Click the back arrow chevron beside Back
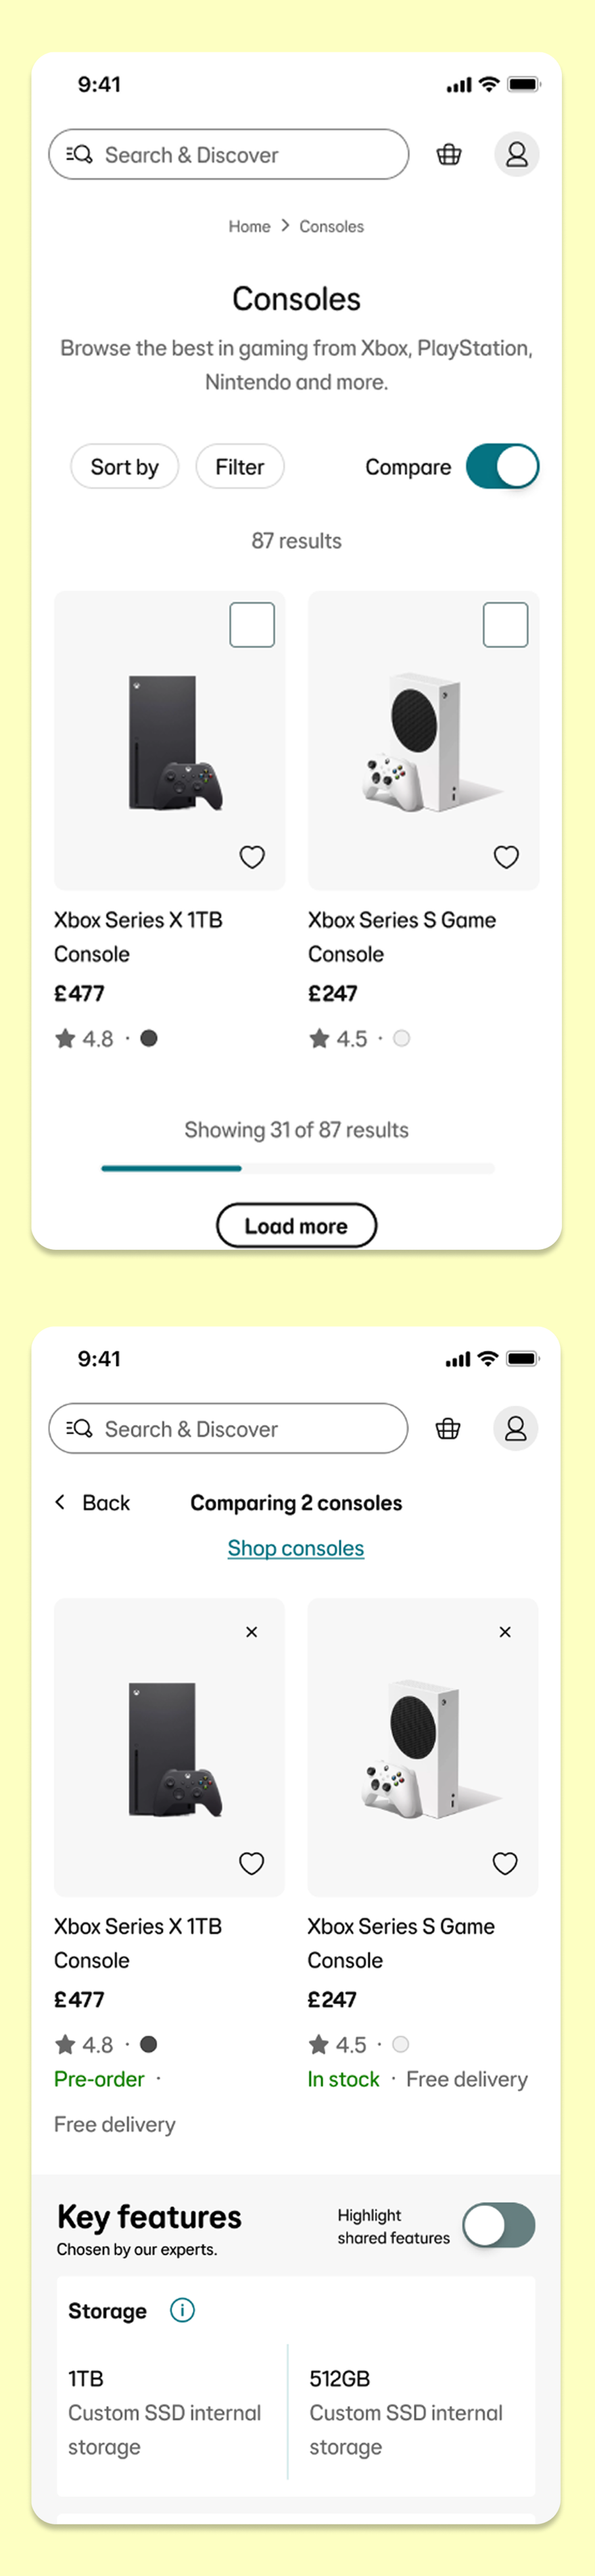The width and height of the screenshot is (595, 2576). [x=61, y=1502]
